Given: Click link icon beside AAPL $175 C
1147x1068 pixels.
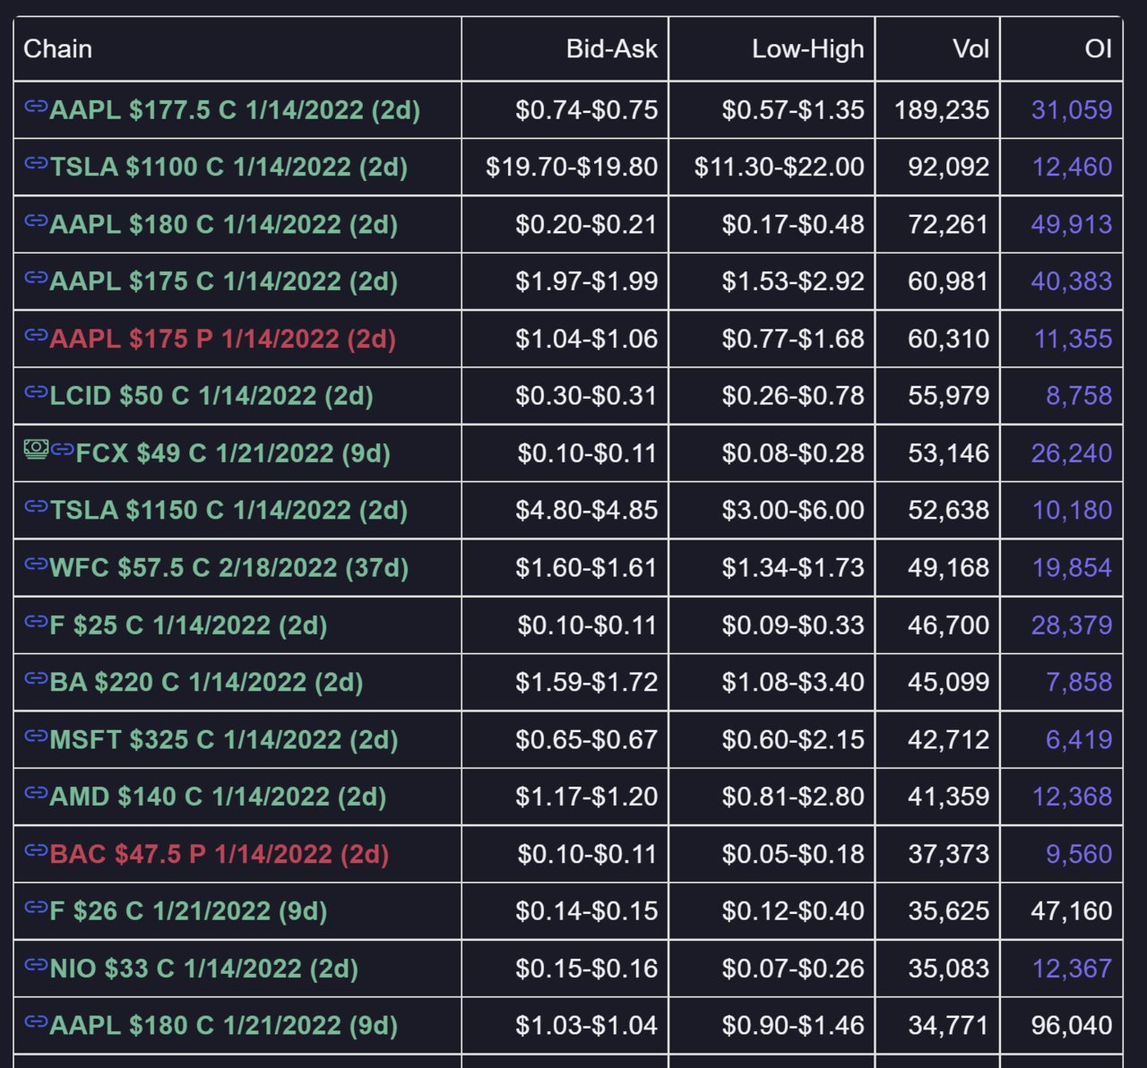Looking at the screenshot, I should point(36,278).
